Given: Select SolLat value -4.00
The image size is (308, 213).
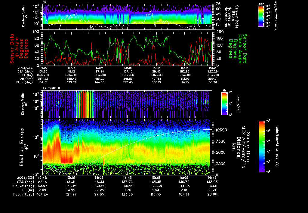Looking at the screenshot, I should coord(212,186).
